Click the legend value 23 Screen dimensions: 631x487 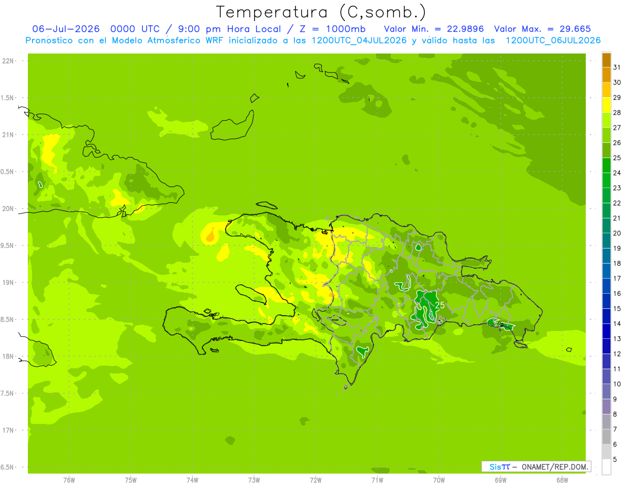tap(617, 188)
